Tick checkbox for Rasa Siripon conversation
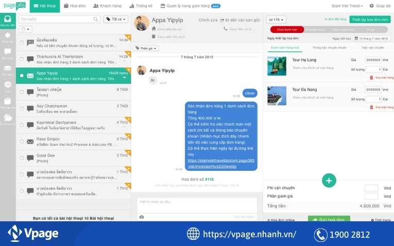The image size is (394, 246). tap(22, 142)
